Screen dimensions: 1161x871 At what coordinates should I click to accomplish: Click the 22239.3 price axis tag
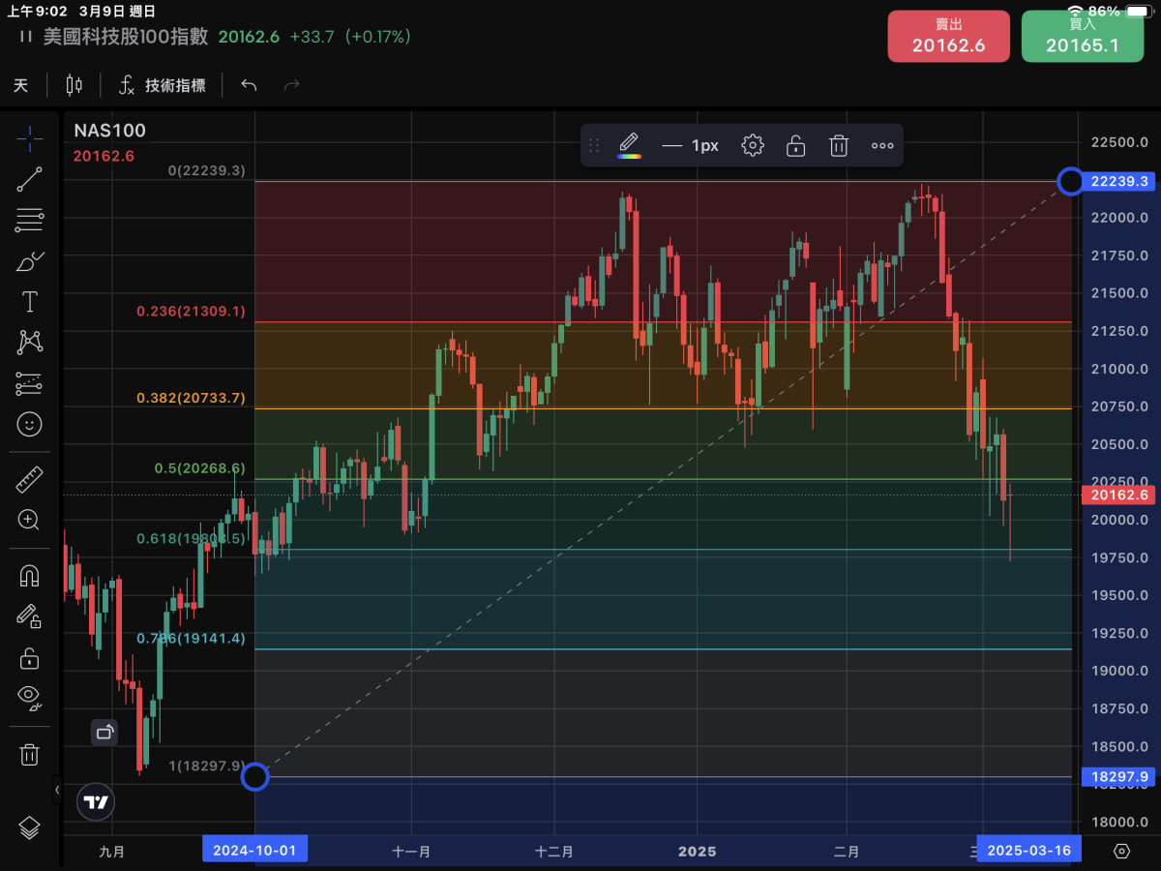(x=1118, y=181)
